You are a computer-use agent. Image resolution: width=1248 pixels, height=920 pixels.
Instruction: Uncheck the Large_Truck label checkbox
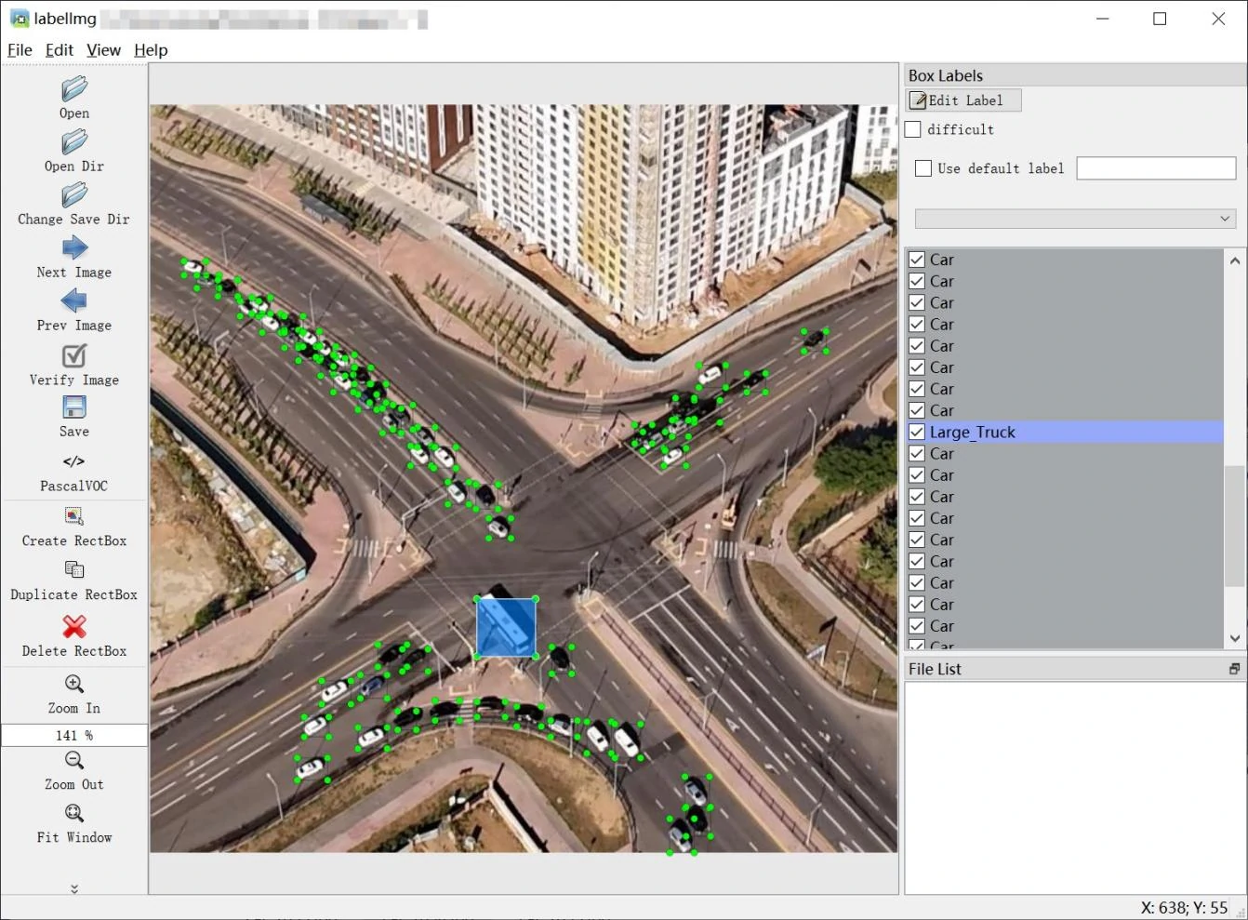(917, 432)
